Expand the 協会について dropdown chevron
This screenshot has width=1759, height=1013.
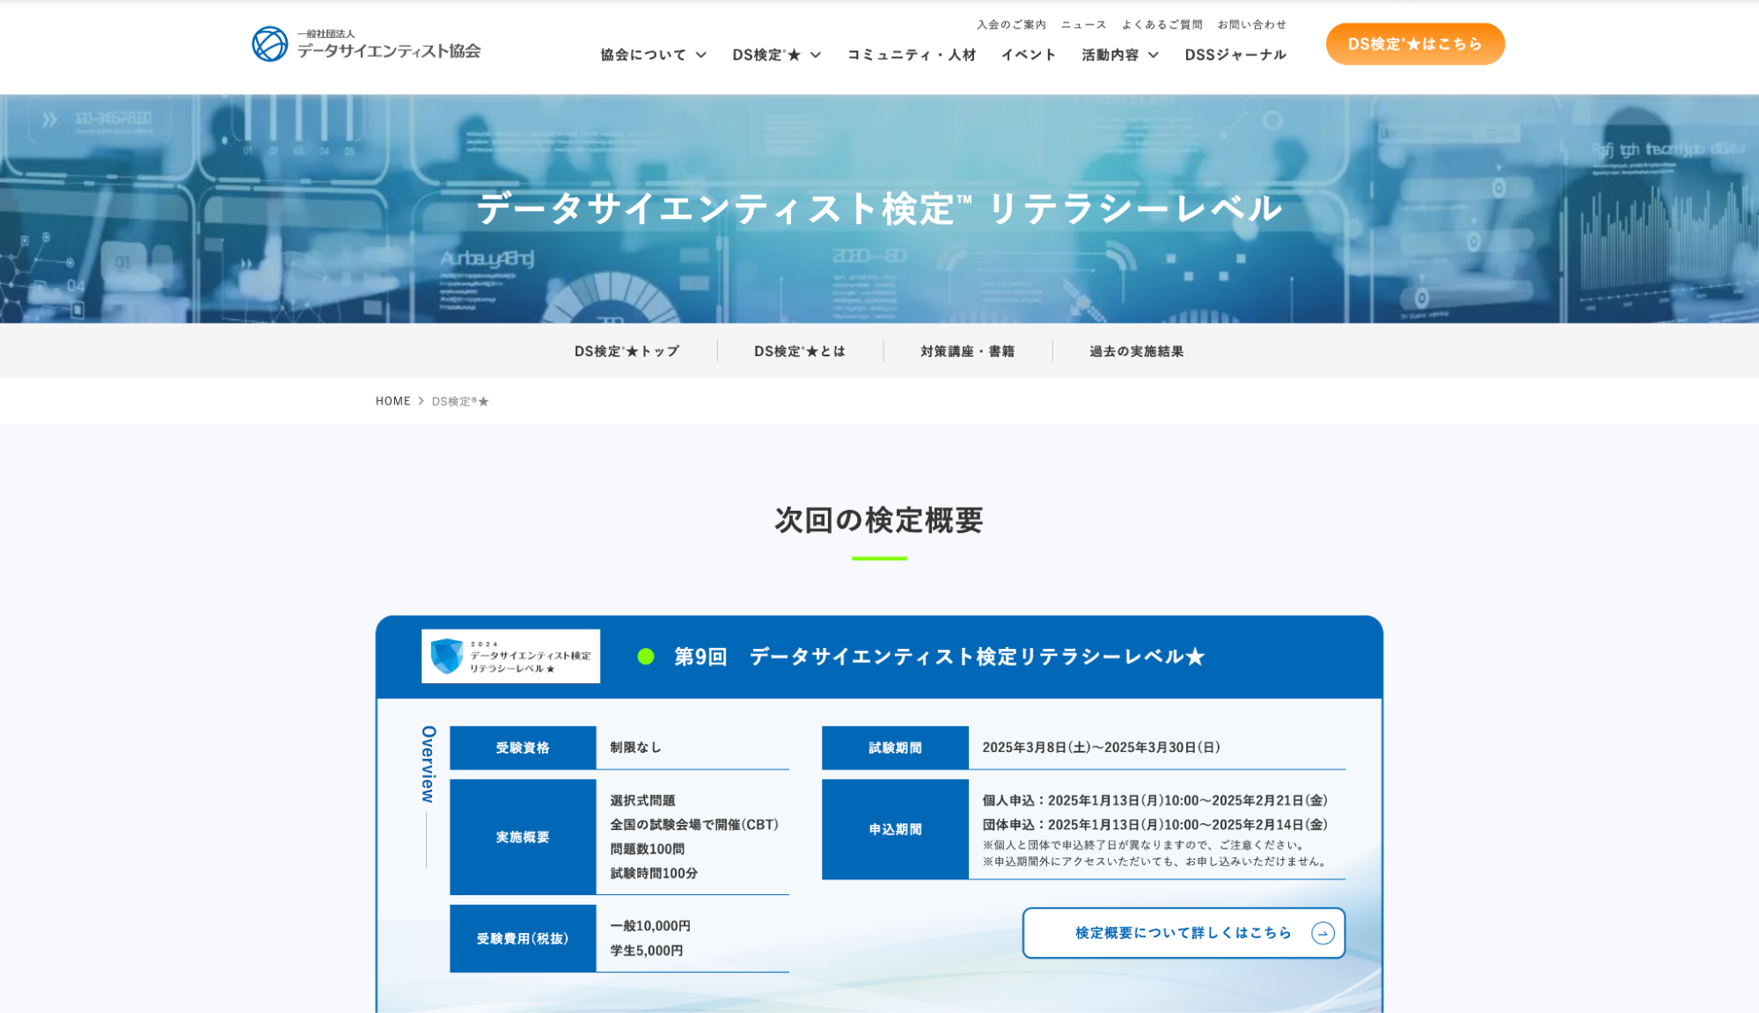click(701, 55)
